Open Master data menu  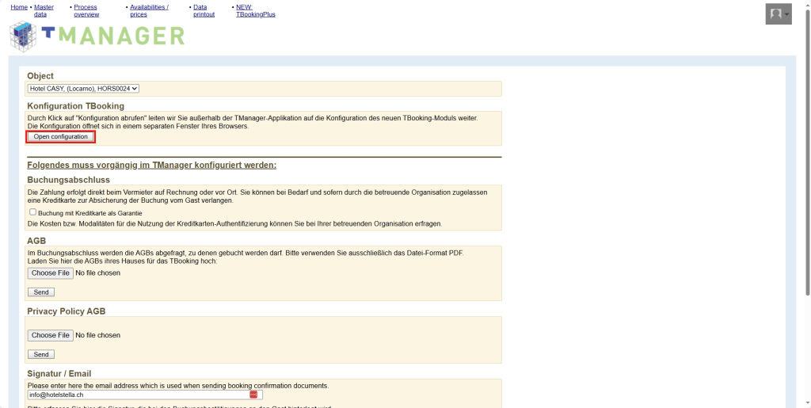(x=44, y=11)
